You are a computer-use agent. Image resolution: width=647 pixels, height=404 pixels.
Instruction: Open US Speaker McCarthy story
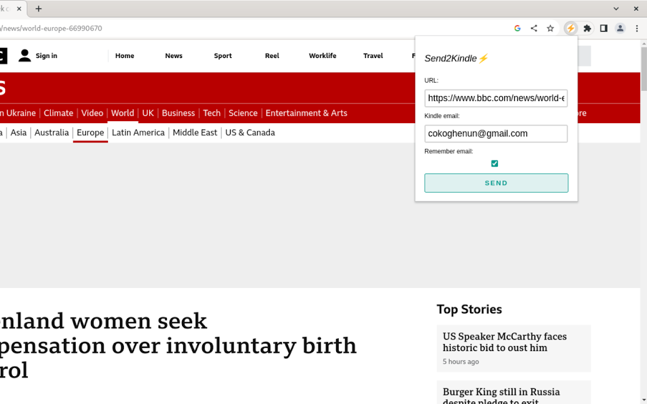[505, 342]
